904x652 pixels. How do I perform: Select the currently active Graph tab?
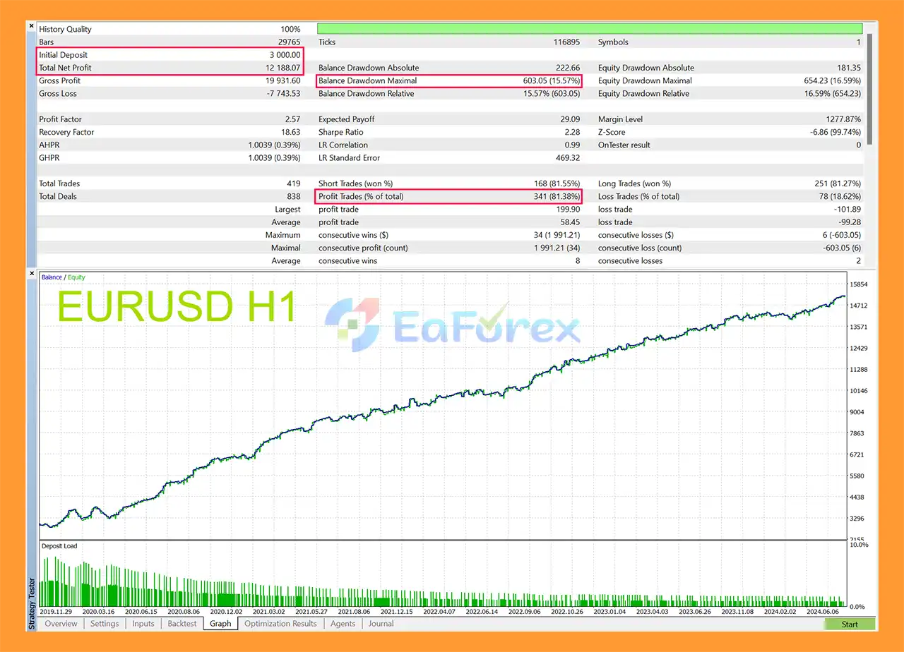pyautogui.click(x=220, y=624)
